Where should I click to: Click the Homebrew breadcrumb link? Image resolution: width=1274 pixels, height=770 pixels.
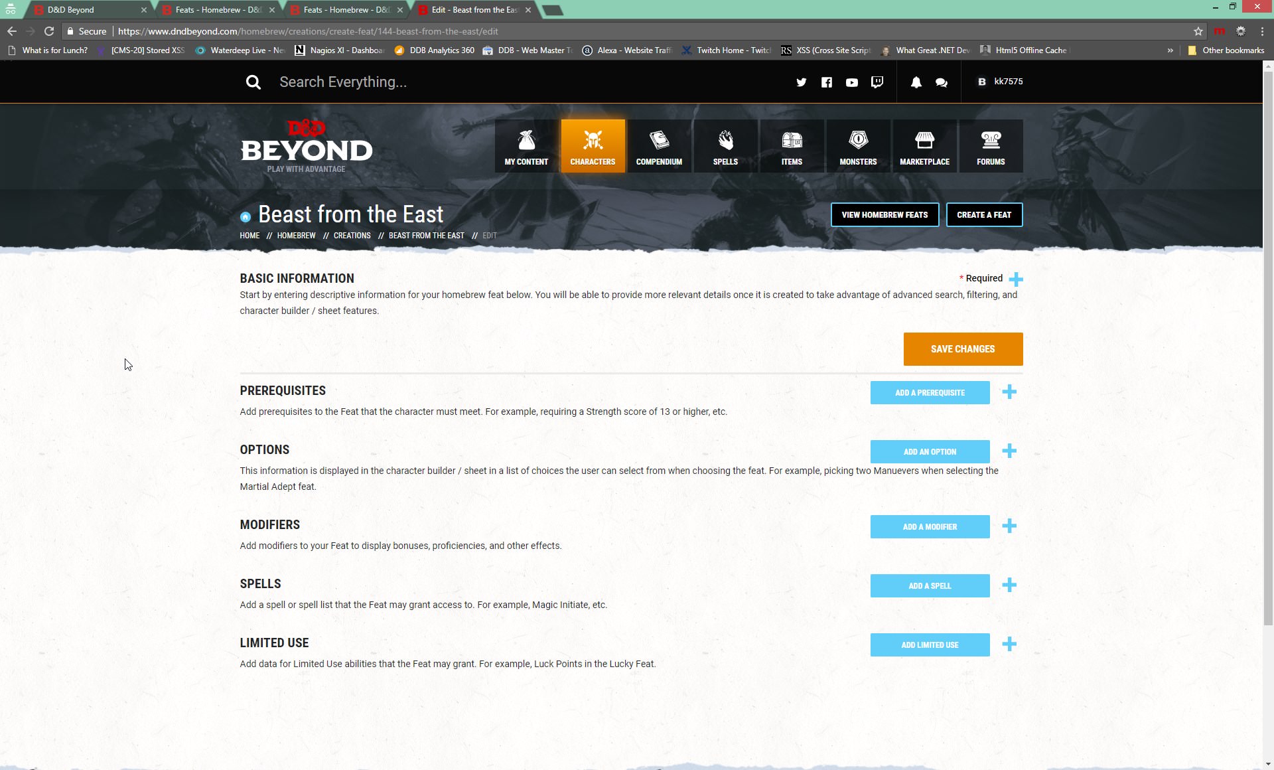[x=296, y=236]
